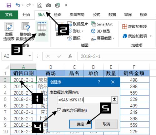Screen dimensions: 156x135
Task: Click the help ? icon in 创建表 dialog
Action: 99,82
